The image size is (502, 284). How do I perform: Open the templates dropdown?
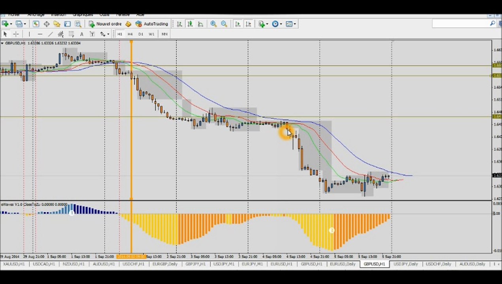(295, 24)
